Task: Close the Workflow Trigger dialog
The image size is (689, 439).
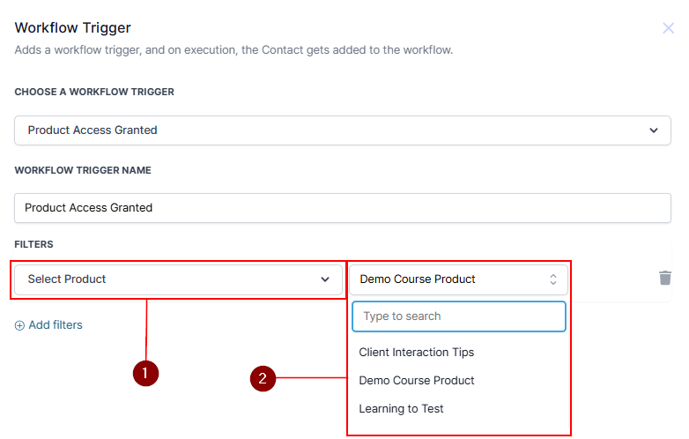Action: (x=669, y=28)
